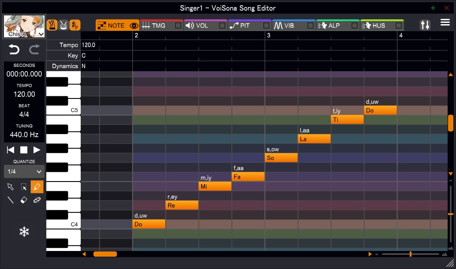Stop playback
Image resolution: width=456 pixels, height=269 pixels.
pos(23,150)
